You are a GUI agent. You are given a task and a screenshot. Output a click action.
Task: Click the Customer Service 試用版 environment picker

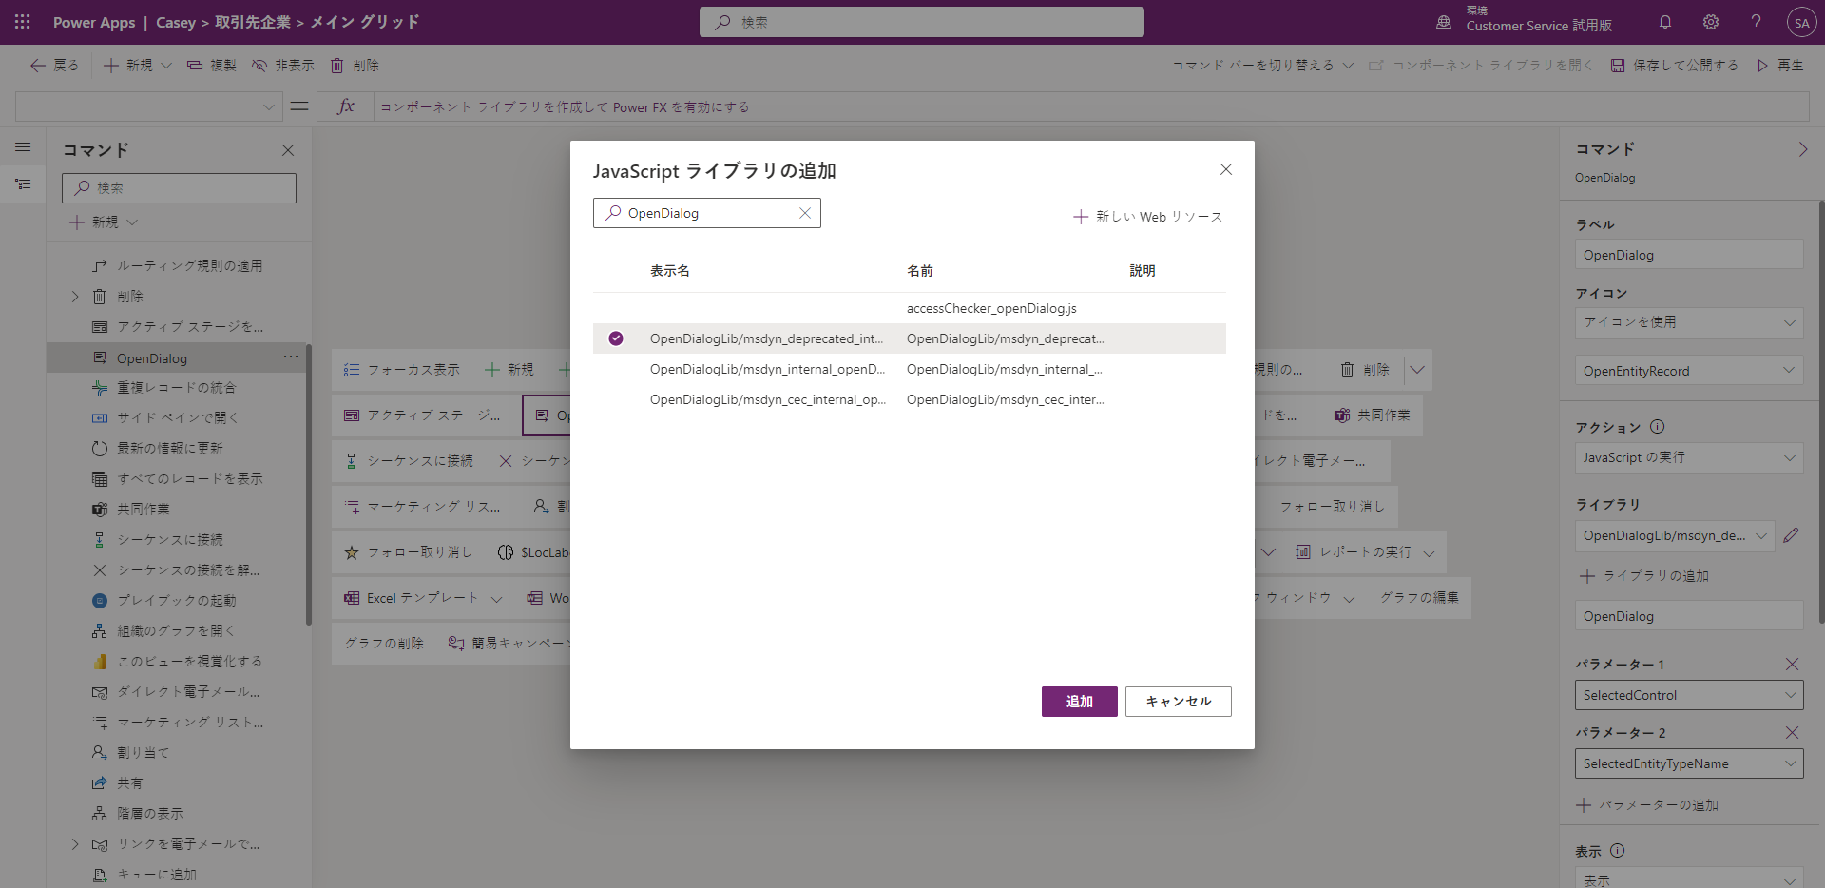pos(1525,19)
